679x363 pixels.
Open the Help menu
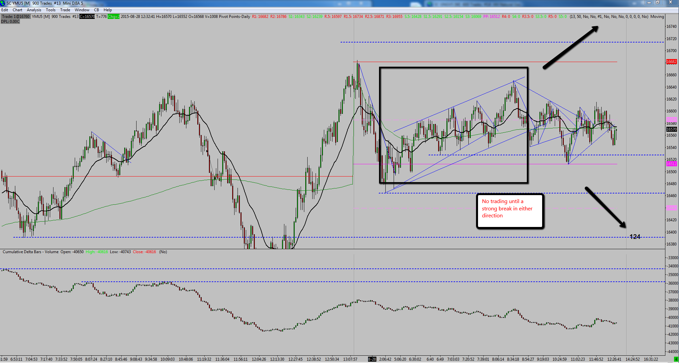[x=108, y=10]
